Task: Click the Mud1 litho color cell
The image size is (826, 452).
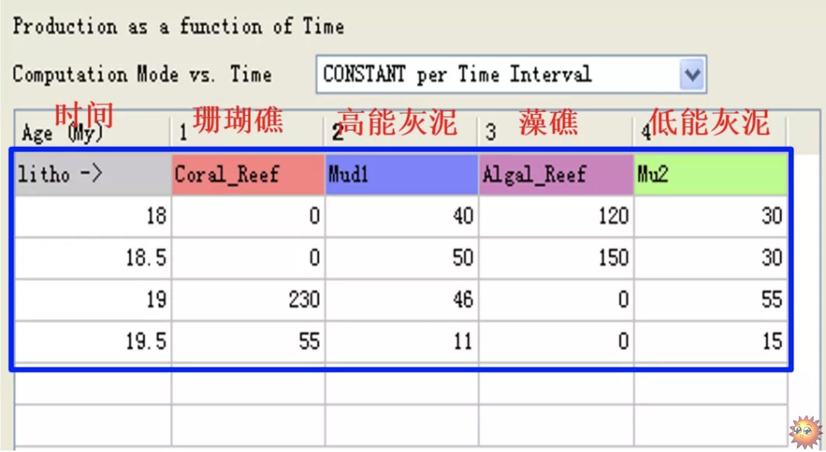Action: pos(402,175)
